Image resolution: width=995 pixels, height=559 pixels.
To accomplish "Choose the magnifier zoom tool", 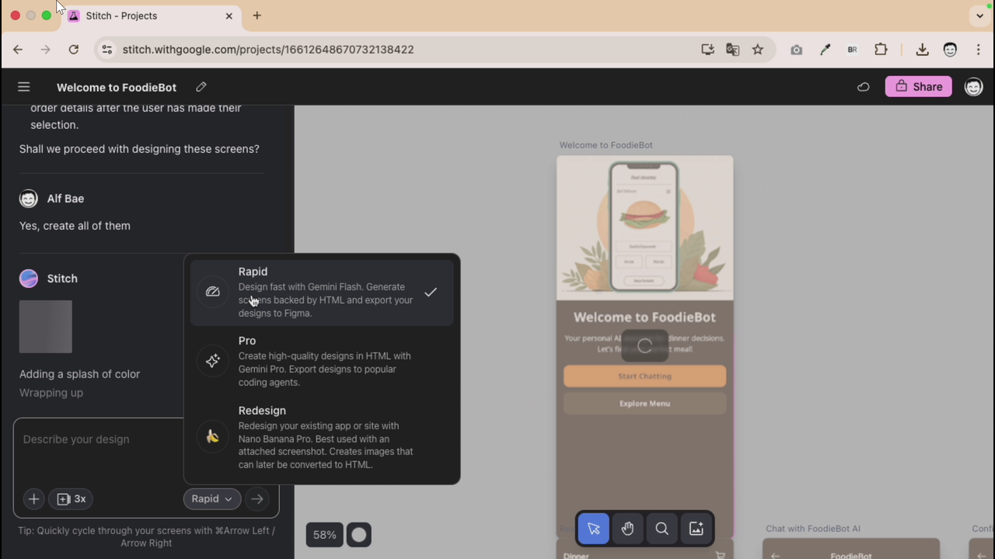I will click(662, 529).
